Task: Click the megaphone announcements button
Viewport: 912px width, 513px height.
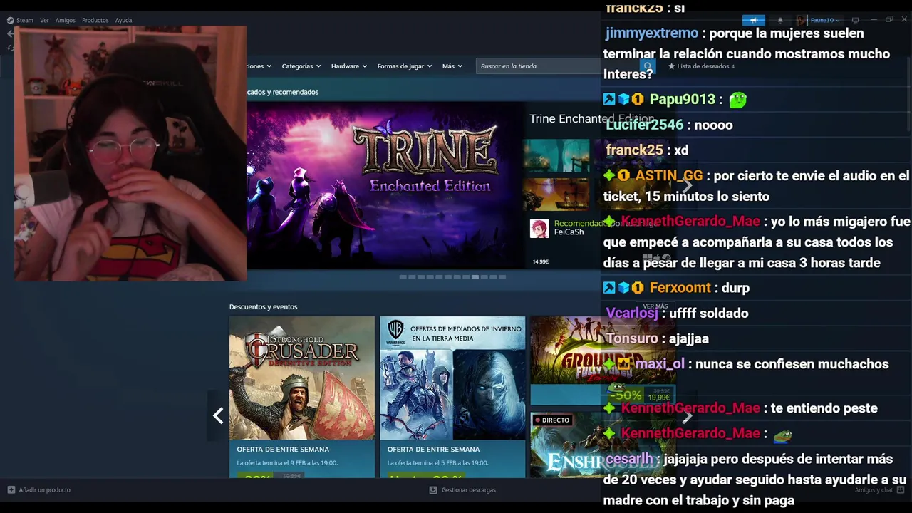Action: point(753,20)
